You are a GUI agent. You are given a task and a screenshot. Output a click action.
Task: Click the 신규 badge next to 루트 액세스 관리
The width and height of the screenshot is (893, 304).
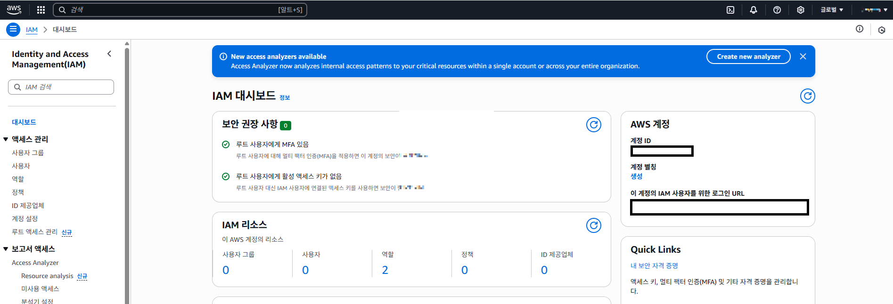pos(67,232)
